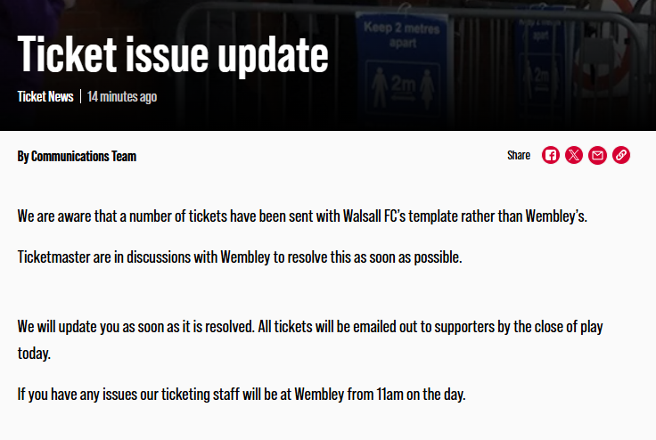
Task: Click the 'Share' label beside social icons
Action: [x=519, y=155]
